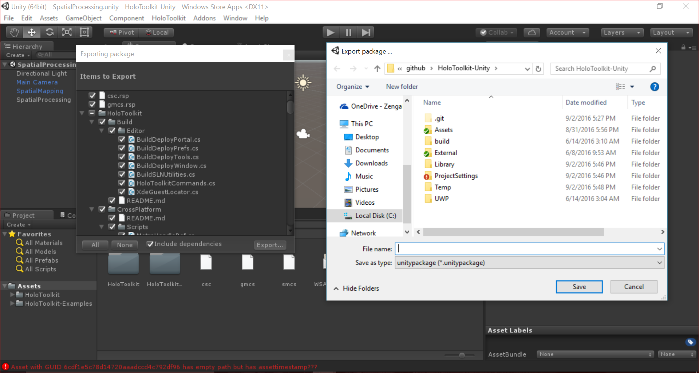Adjust the project icon size slider
This screenshot has width=699, height=373.
click(x=462, y=355)
